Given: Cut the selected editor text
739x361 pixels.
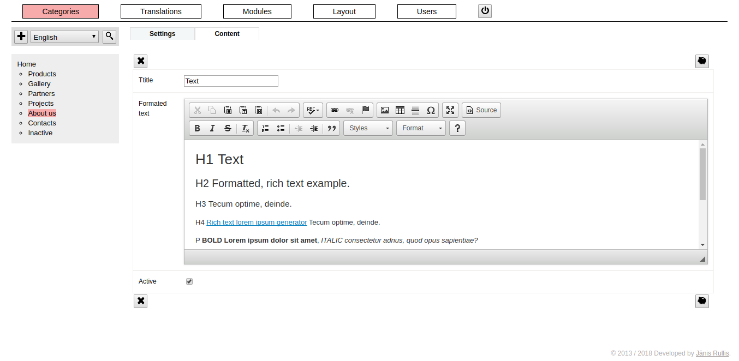Looking at the screenshot, I should point(198,110).
